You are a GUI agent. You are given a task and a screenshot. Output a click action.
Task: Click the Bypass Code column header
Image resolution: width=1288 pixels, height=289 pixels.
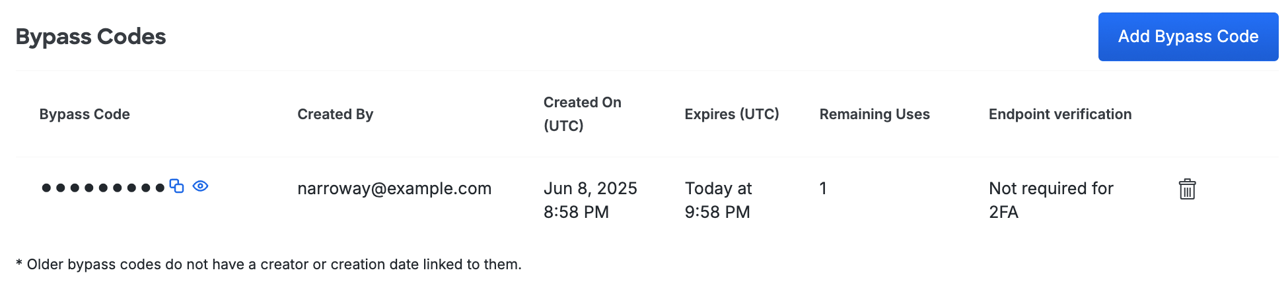(85, 115)
